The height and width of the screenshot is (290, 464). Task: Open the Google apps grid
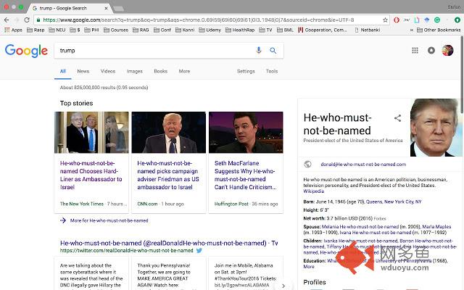coord(415,50)
